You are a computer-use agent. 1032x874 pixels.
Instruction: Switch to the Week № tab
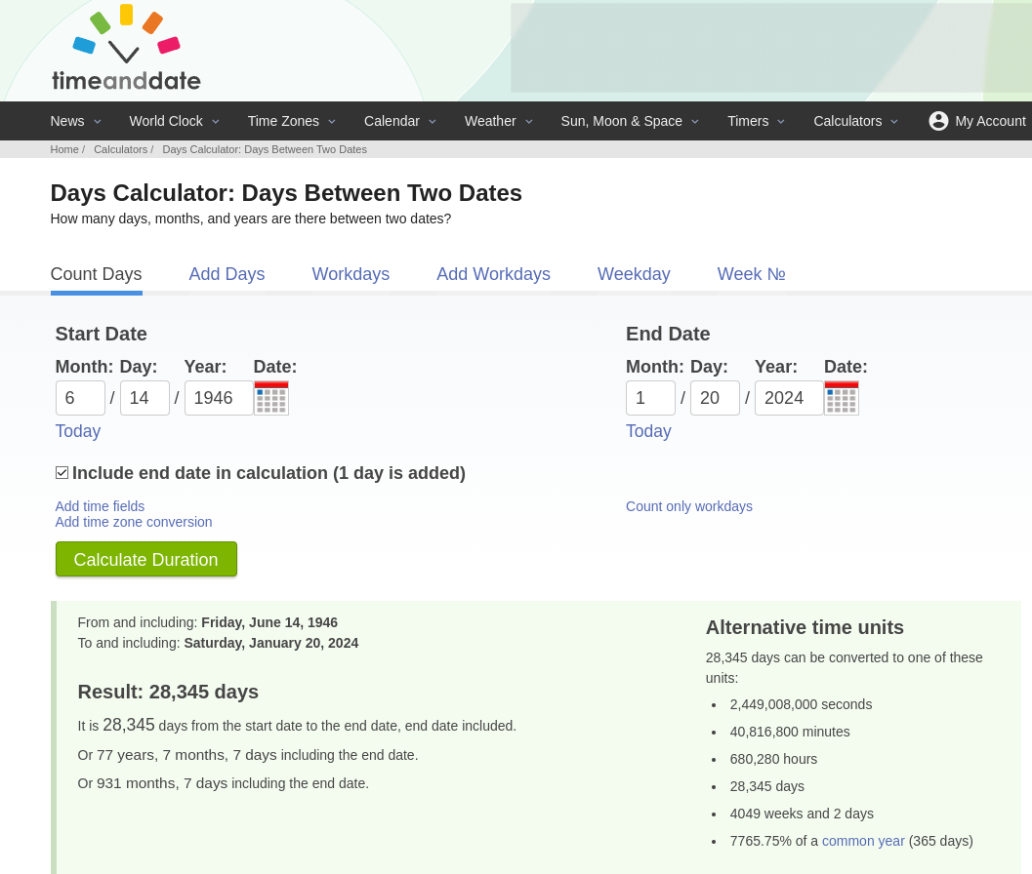pos(751,273)
